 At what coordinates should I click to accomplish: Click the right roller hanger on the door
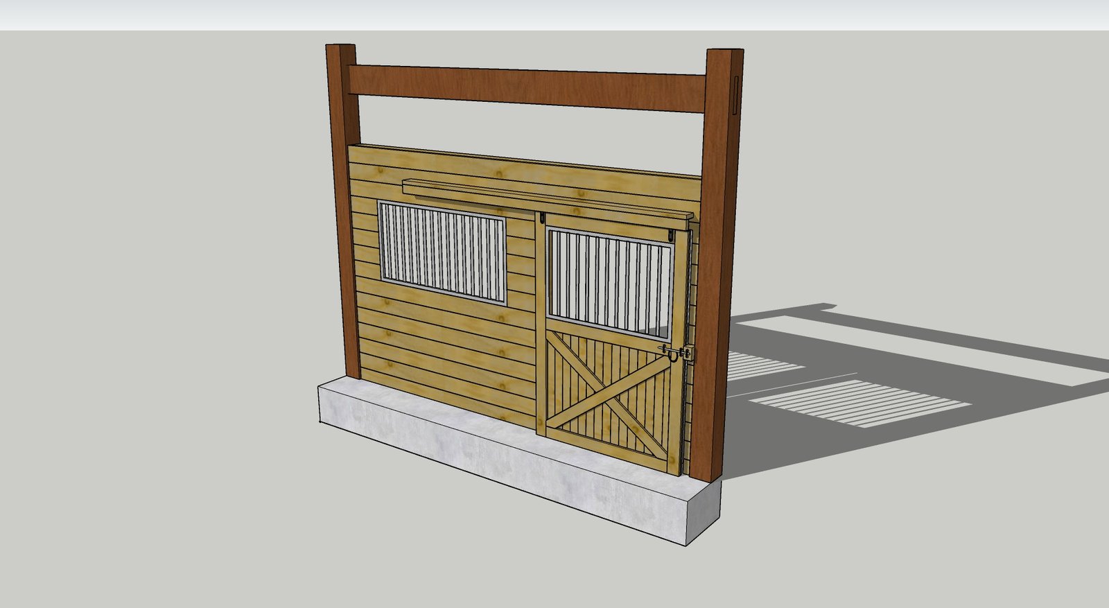[x=672, y=236]
